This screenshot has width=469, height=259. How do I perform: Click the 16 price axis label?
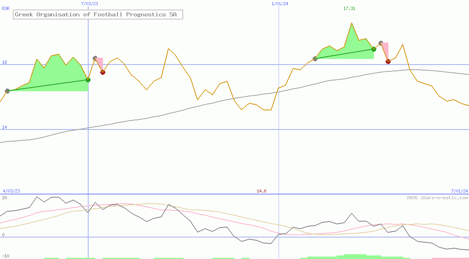[4, 62]
